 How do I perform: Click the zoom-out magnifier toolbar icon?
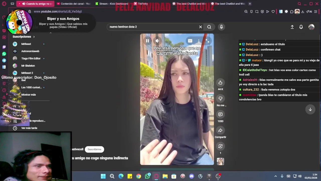tap(246, 12)
